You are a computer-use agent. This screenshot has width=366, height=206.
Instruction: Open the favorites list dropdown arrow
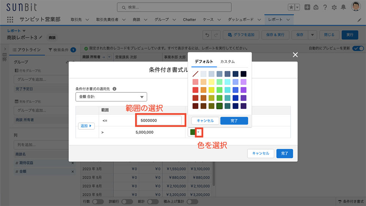click(x=297, y=7)
